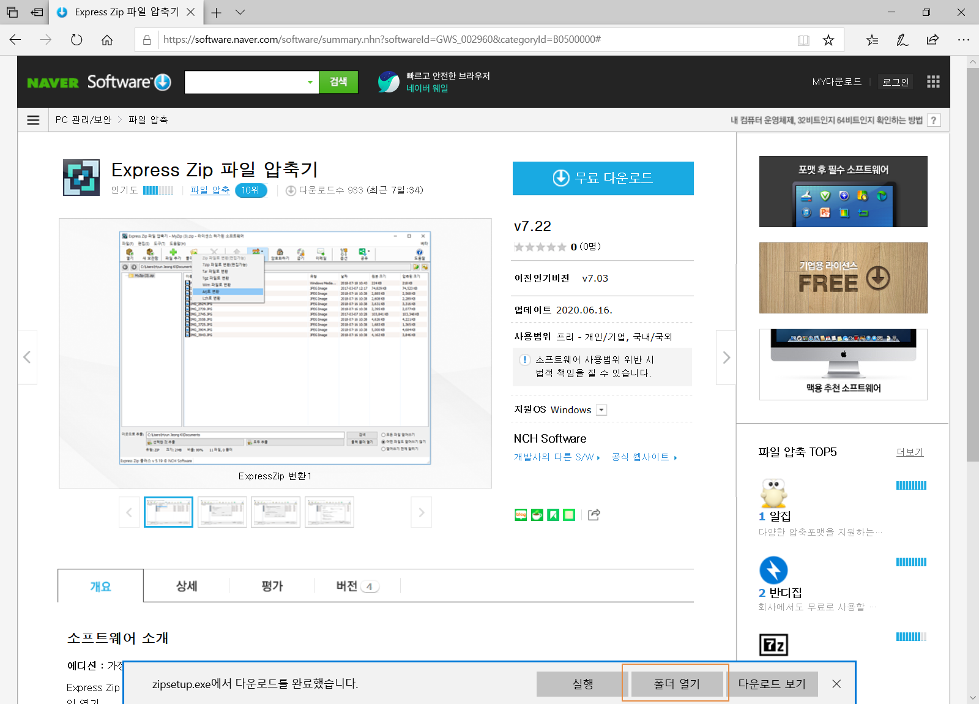The image size is (979, 704).
Task: Click the 네이버 웨일 link
Action: tap(427, 88)
